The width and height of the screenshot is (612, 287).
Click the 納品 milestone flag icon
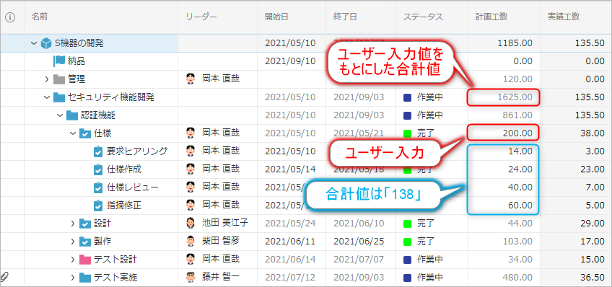(x=59, y=61)
